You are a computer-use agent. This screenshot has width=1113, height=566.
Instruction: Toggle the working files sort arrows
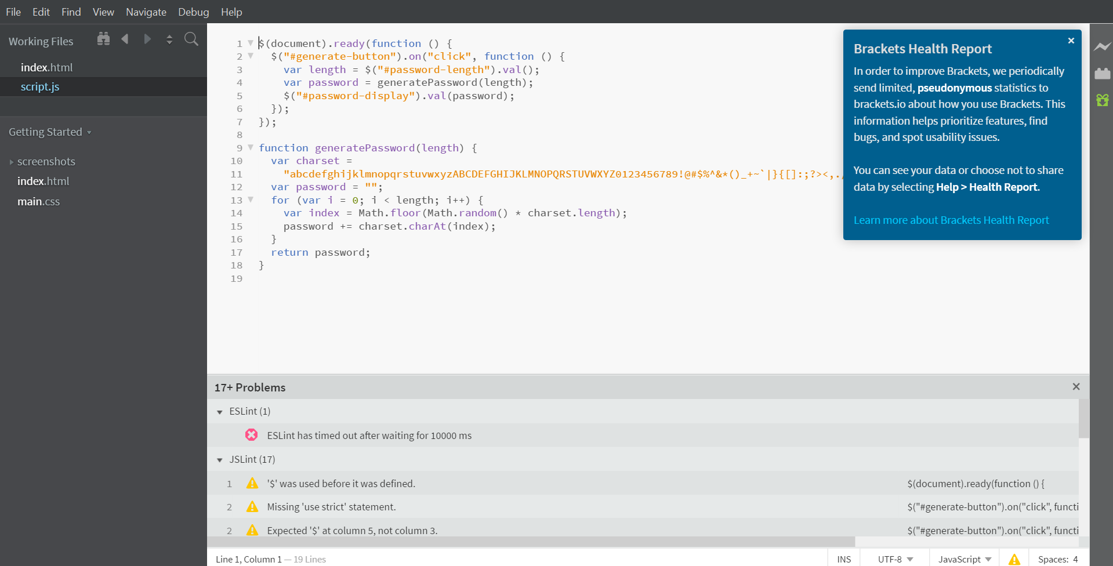pos(169,39)
